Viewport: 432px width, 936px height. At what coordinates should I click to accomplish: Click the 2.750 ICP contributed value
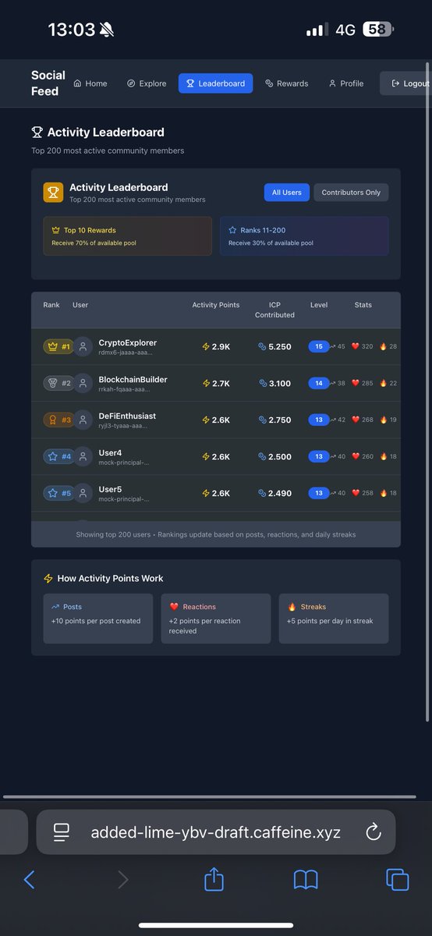pyautogui.click(x=274, y=420)
